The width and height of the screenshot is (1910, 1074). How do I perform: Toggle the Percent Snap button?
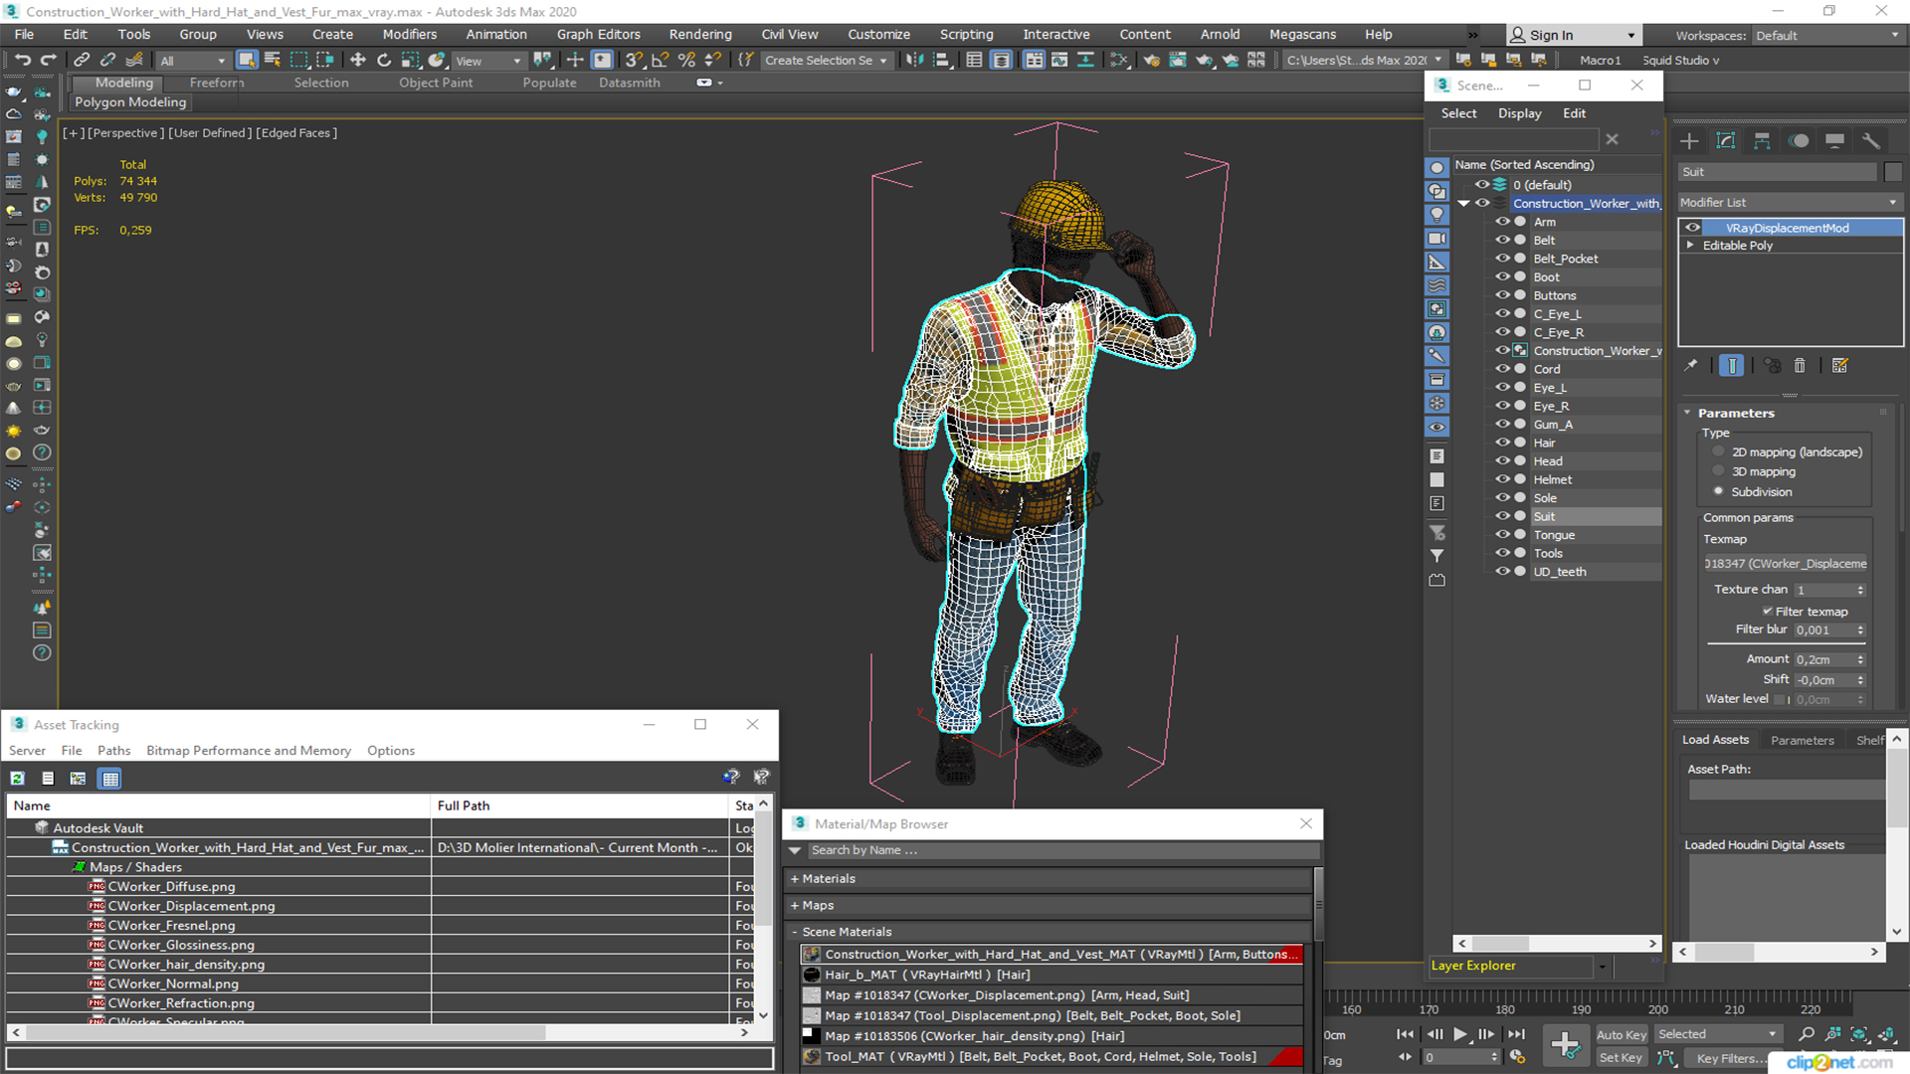[x=686, y=61]
